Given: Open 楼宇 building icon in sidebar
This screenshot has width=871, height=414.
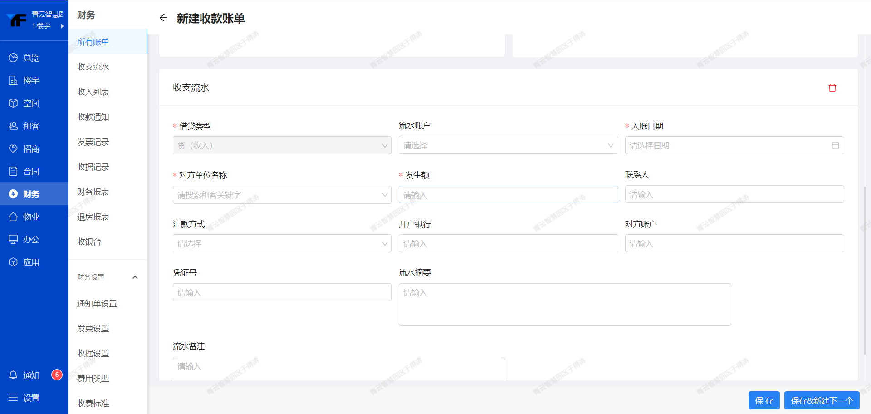Looking at the screenshot, I should (x=13, y=80).
